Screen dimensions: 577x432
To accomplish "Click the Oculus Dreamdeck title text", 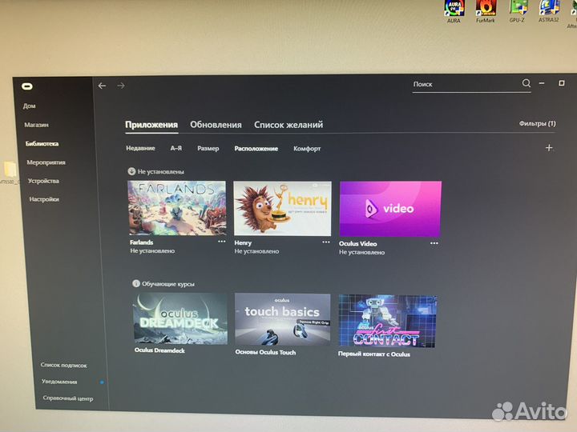I will coord(159,350).
